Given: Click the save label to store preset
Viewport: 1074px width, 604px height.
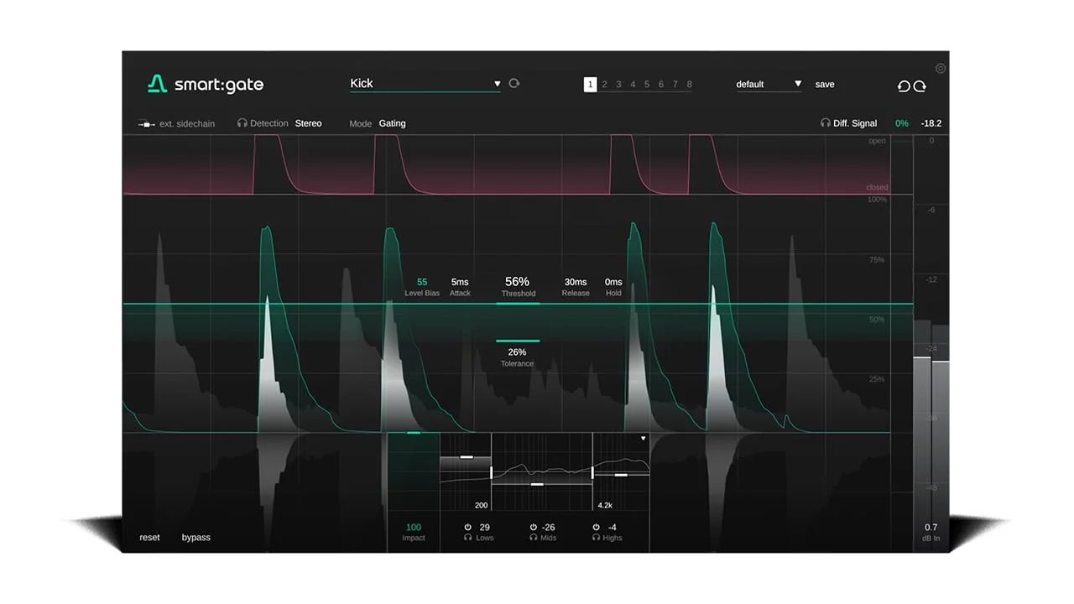Looking at the screenshot, I should click(x=824, y=84).
